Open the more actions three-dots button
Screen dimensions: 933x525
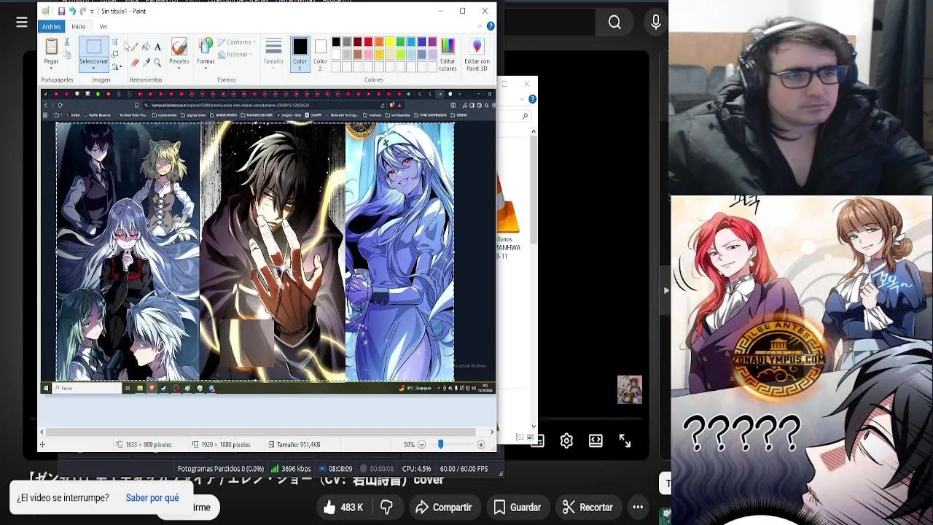tap(638, 507)
